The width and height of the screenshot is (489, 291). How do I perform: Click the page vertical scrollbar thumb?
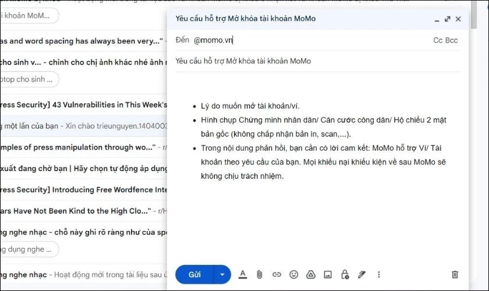[x=474, y=15]
